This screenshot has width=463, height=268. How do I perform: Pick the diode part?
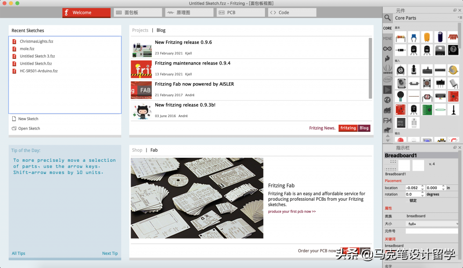[x=401, y=50]
